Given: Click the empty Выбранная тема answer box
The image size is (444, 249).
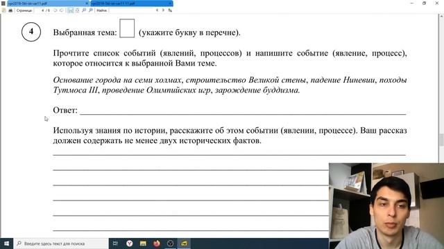Looking at the screenshot, I should (127, 28).
